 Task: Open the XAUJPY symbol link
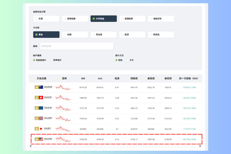47,128
